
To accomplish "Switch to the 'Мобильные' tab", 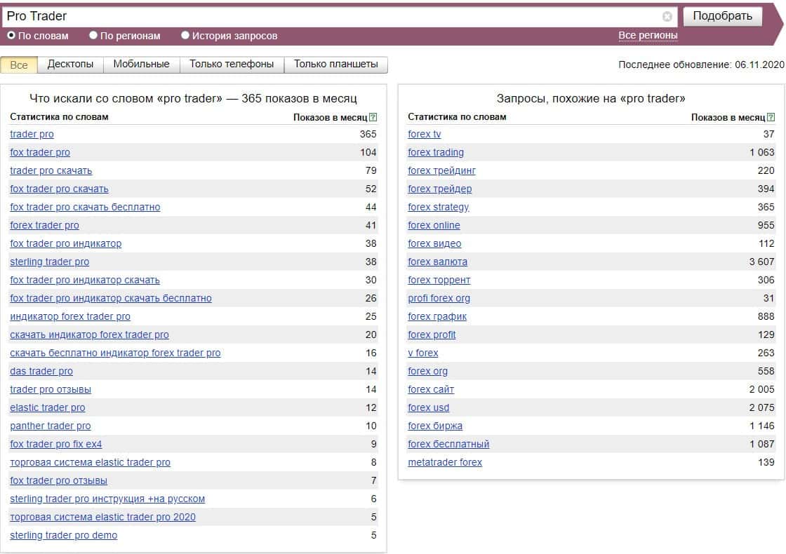I will coord(141,65).
